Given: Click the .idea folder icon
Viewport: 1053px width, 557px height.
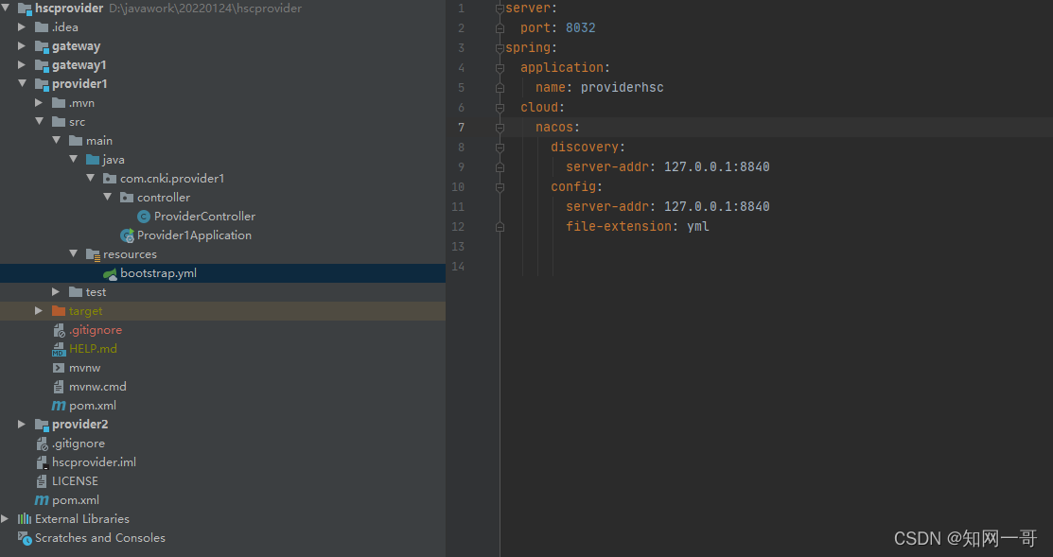Looking at the screenshot, I should [42, 26].
